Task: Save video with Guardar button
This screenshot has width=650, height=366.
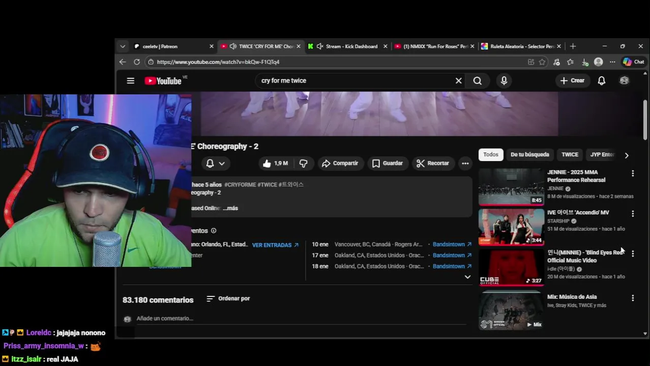Action: pyautogui.click(x=388, y=163)
